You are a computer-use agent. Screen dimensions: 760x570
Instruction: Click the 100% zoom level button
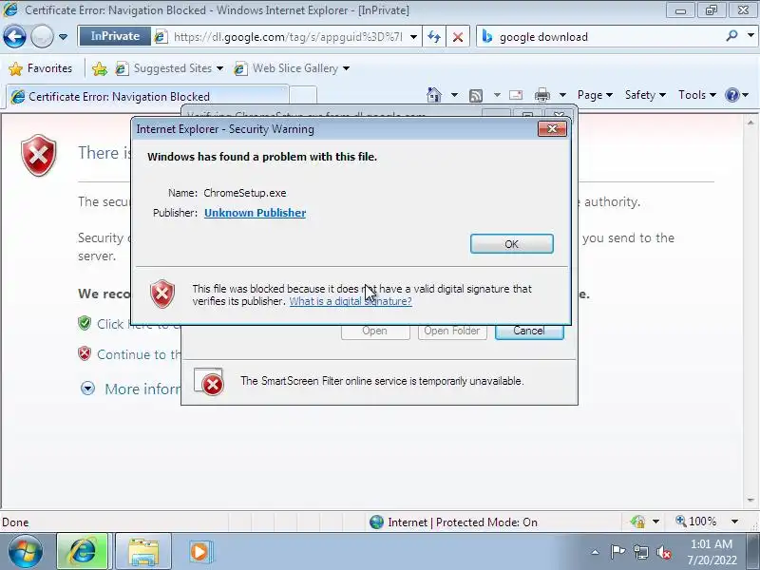point(696,522)
